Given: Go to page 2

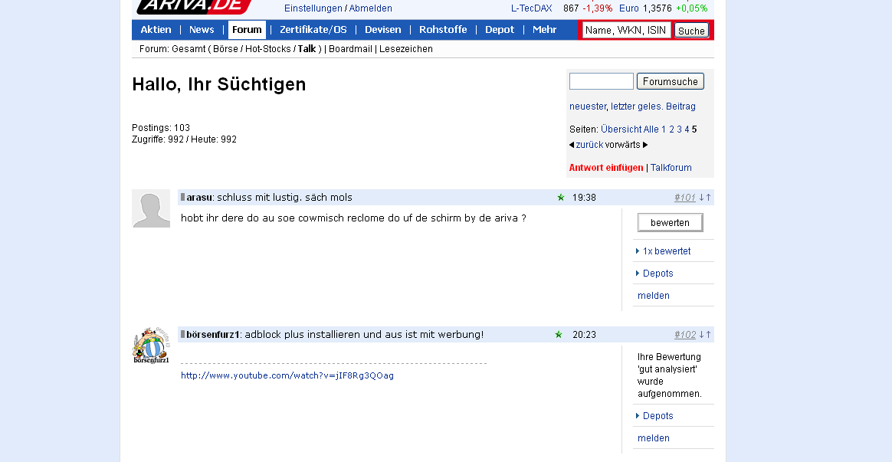Looking at the screenshot, I should coord(671,129).
